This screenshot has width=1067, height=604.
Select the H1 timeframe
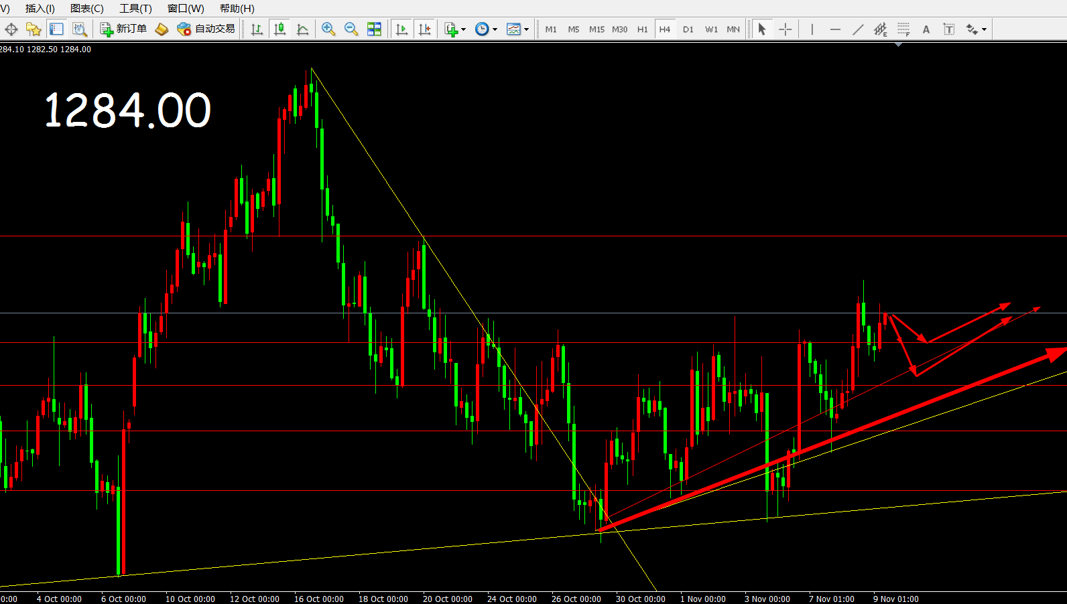tap(643, 29)
